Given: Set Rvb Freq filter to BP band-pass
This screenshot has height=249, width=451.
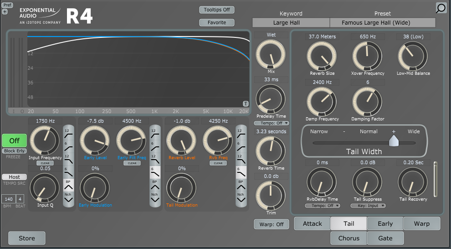Looking at the screenshot, I should pyautogui.click(x=241, y=185).
